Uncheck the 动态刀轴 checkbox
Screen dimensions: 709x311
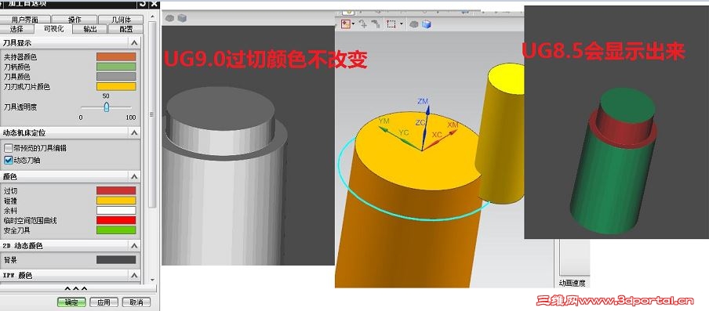pyautogui.click(x=8, y=160)
